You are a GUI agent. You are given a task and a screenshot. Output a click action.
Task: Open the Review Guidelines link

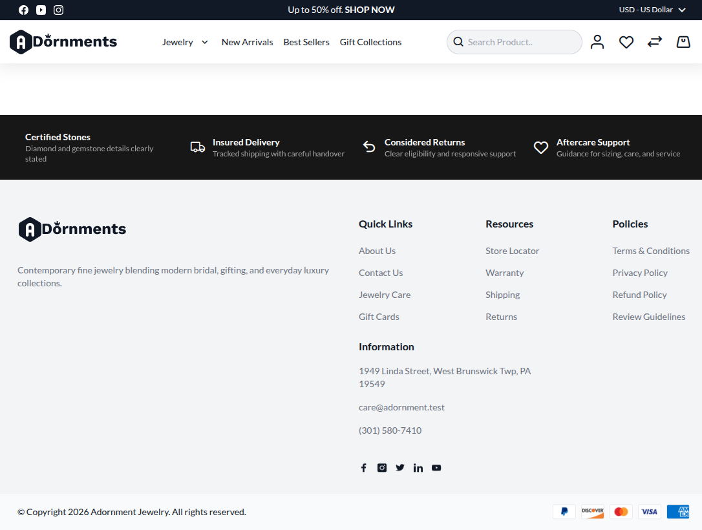(649, 317)
